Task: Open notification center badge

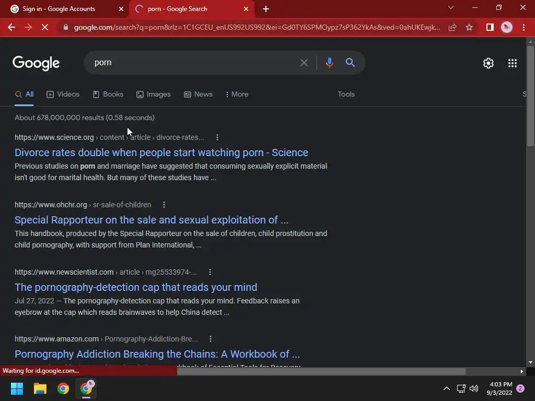Action: [520, 388]
